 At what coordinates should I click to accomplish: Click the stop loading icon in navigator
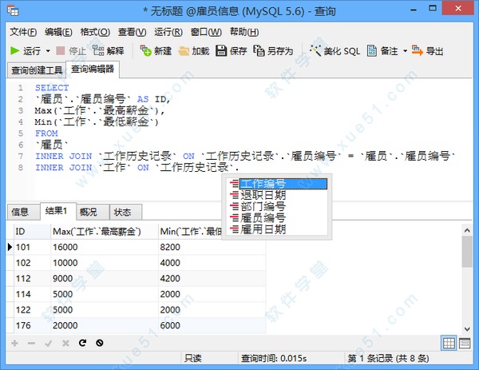pyautogui.click(x=100, y=343)
